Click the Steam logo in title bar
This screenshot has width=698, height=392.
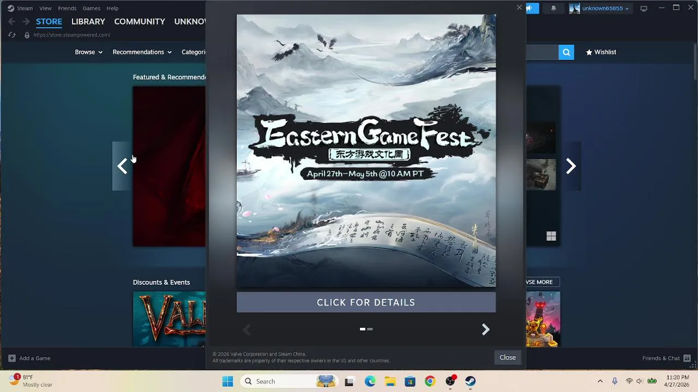point(11,8)
